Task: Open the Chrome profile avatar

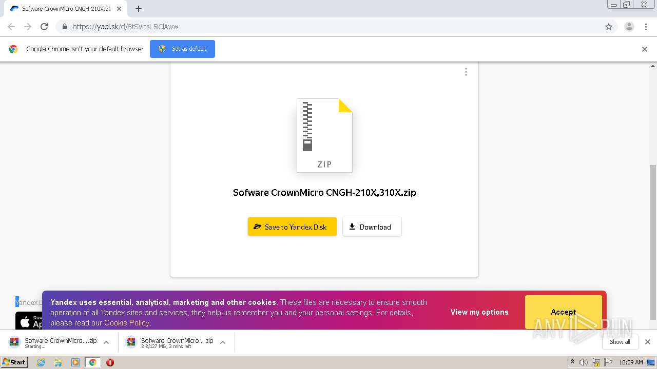Action: [x=629, y=27]
